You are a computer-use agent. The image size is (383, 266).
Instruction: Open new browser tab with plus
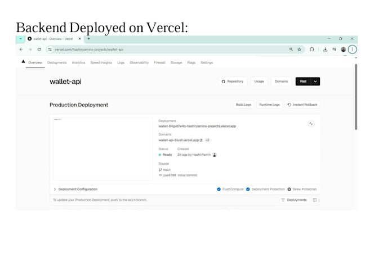[88, 39]
